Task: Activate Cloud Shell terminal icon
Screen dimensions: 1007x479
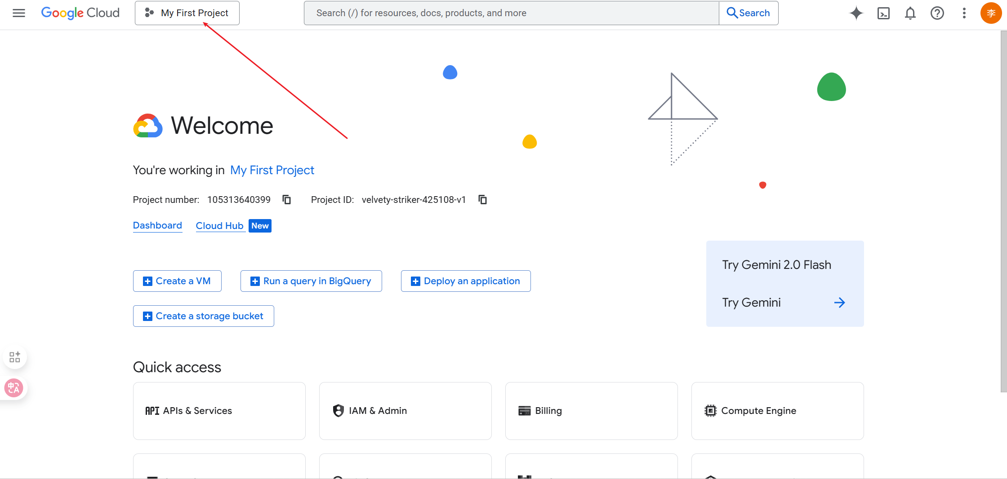Action: click(883, 13)
